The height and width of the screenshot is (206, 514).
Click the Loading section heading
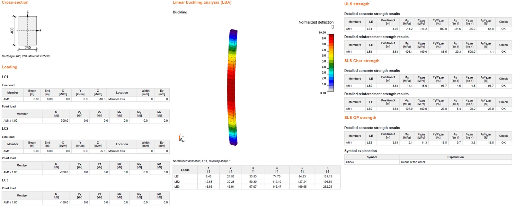tap(10, 67)
